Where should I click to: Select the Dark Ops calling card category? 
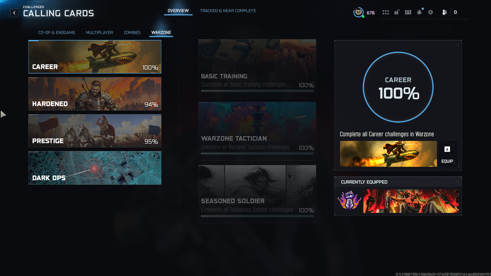pyautogui.click(x=95, y=168)
